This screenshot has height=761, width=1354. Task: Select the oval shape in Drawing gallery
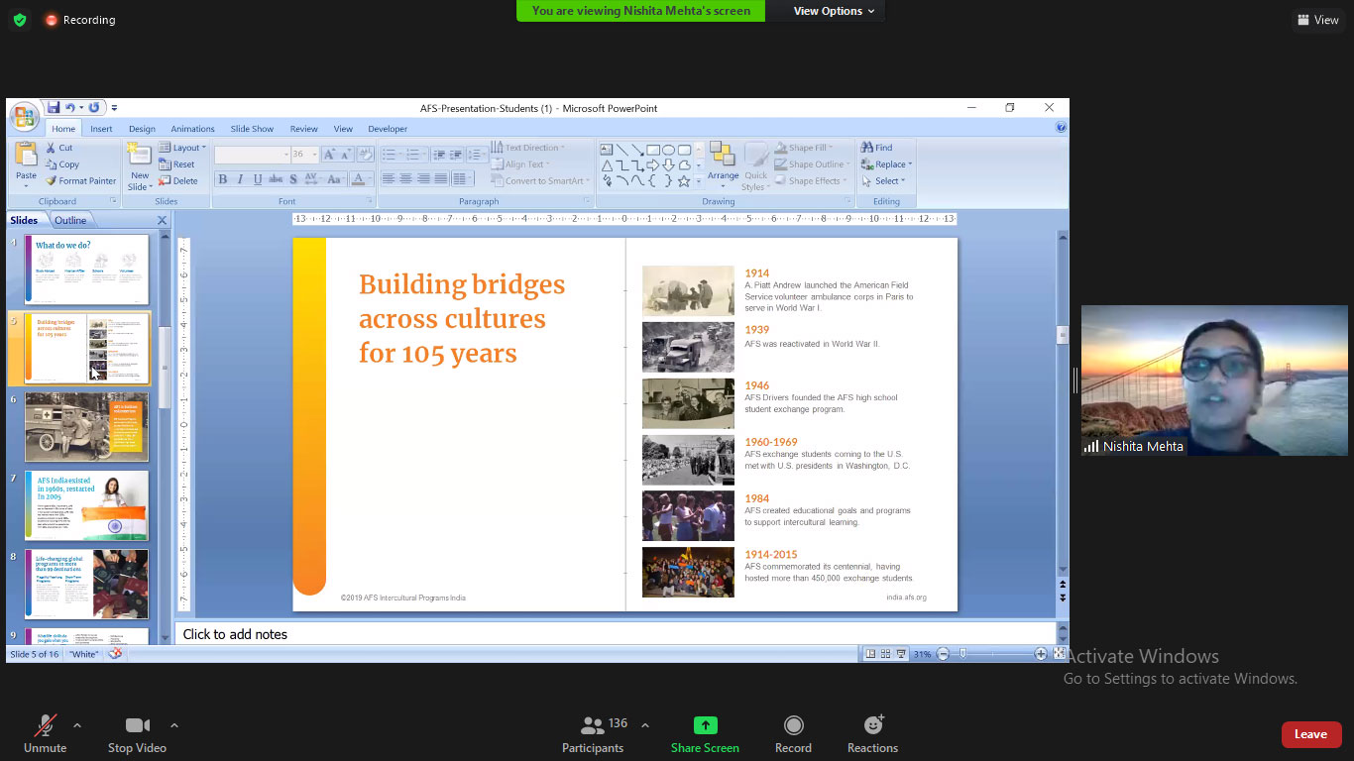pyautogui.click(x=668, y=150)
